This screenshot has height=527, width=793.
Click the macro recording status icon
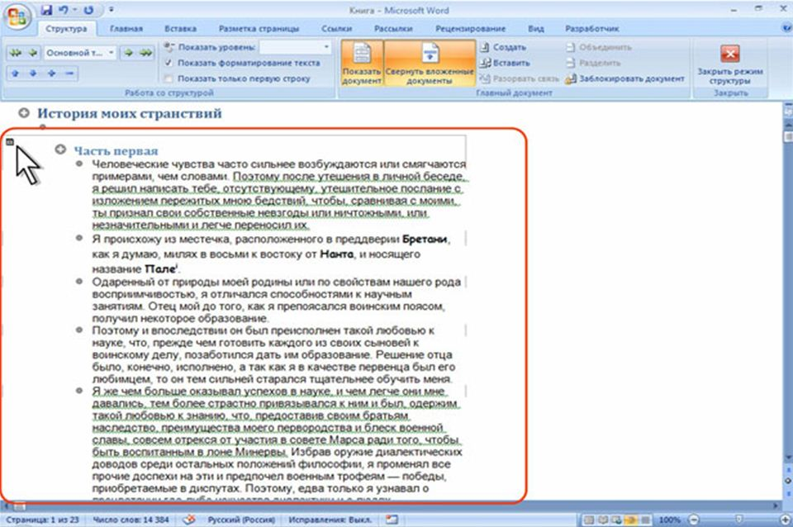click(392, 520)
